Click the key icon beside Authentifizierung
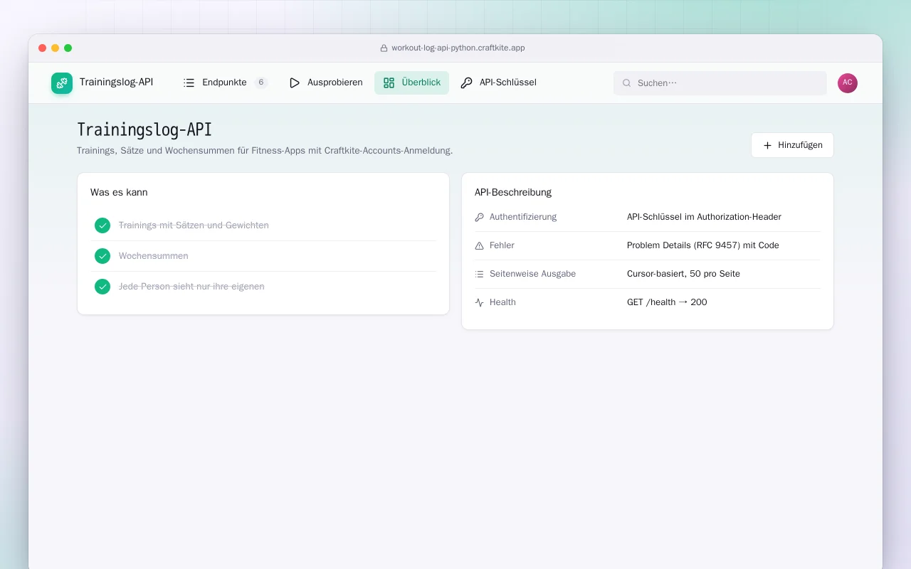 pyautogui.click(x=479, y=217)
